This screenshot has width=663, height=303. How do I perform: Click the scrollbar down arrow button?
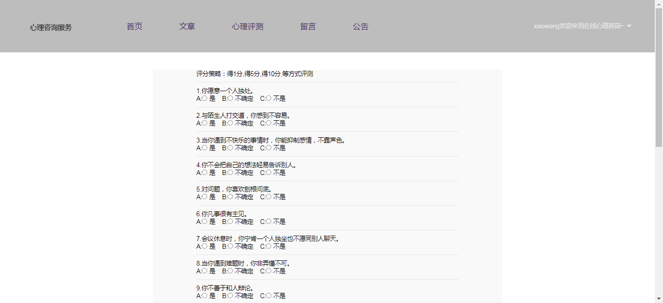[659, 299]
